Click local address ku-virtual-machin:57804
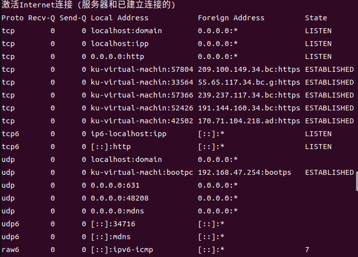This screenshot has height=257, width=358. click(142, 69)
